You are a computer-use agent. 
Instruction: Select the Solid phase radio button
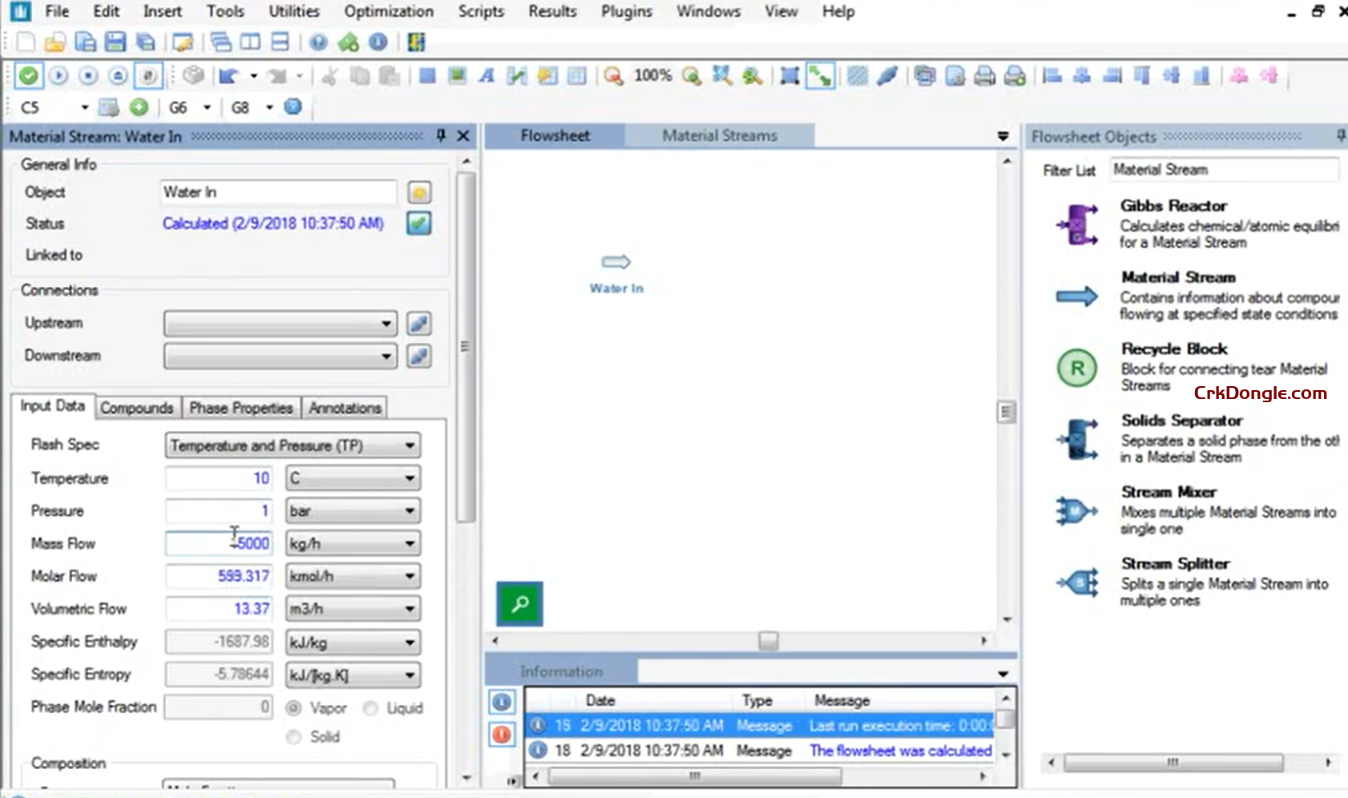pyautogui.click(x=293, y=736)
